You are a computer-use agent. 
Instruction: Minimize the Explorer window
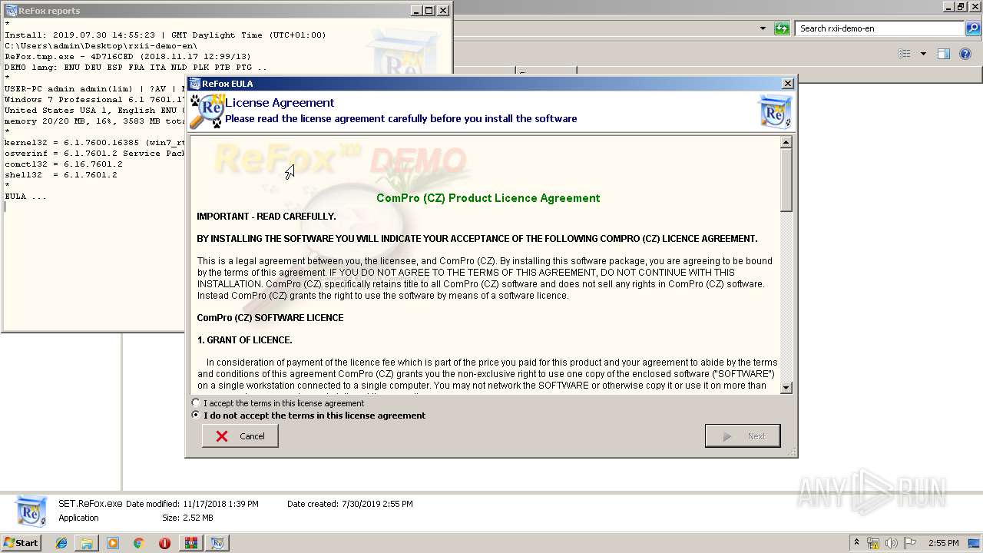948,7
